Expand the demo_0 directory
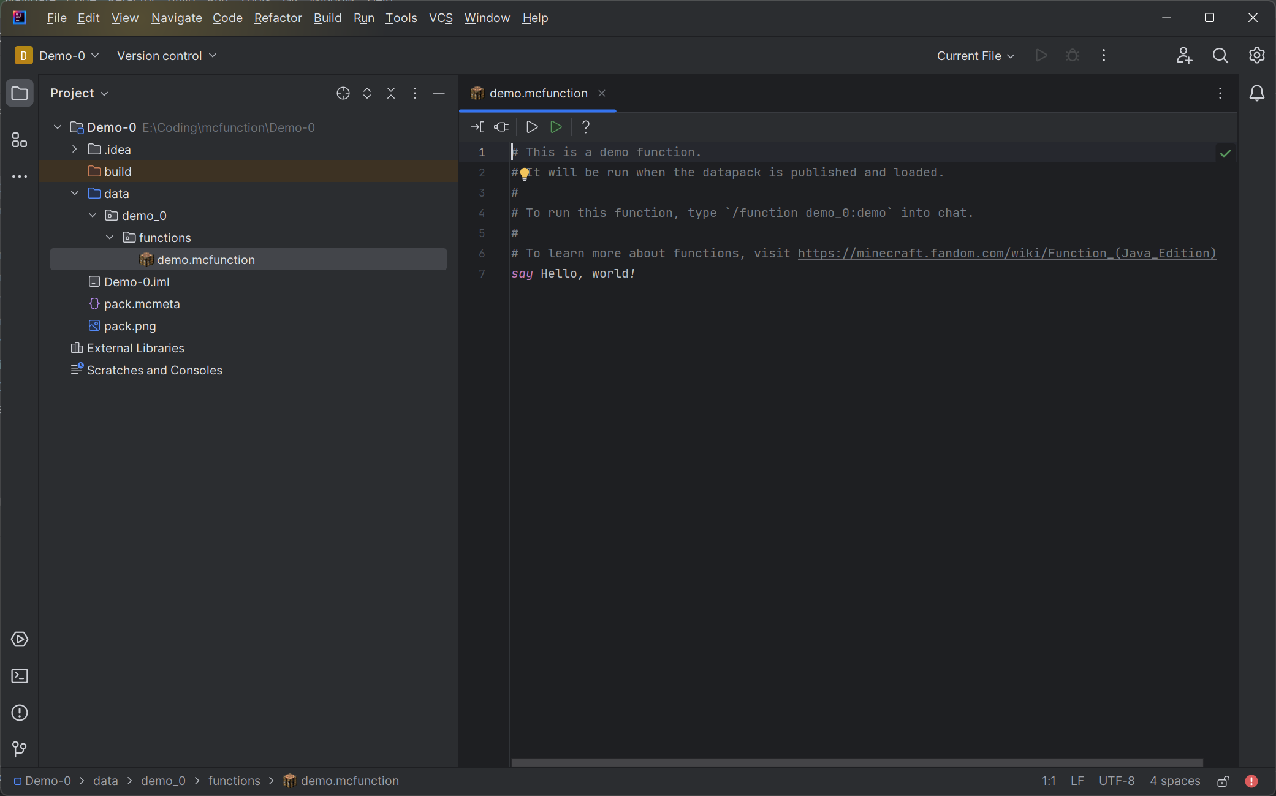 92,216
